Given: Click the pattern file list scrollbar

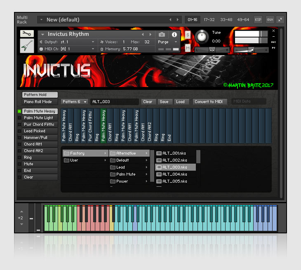Looking at the screenshot, I should (198, 157).
